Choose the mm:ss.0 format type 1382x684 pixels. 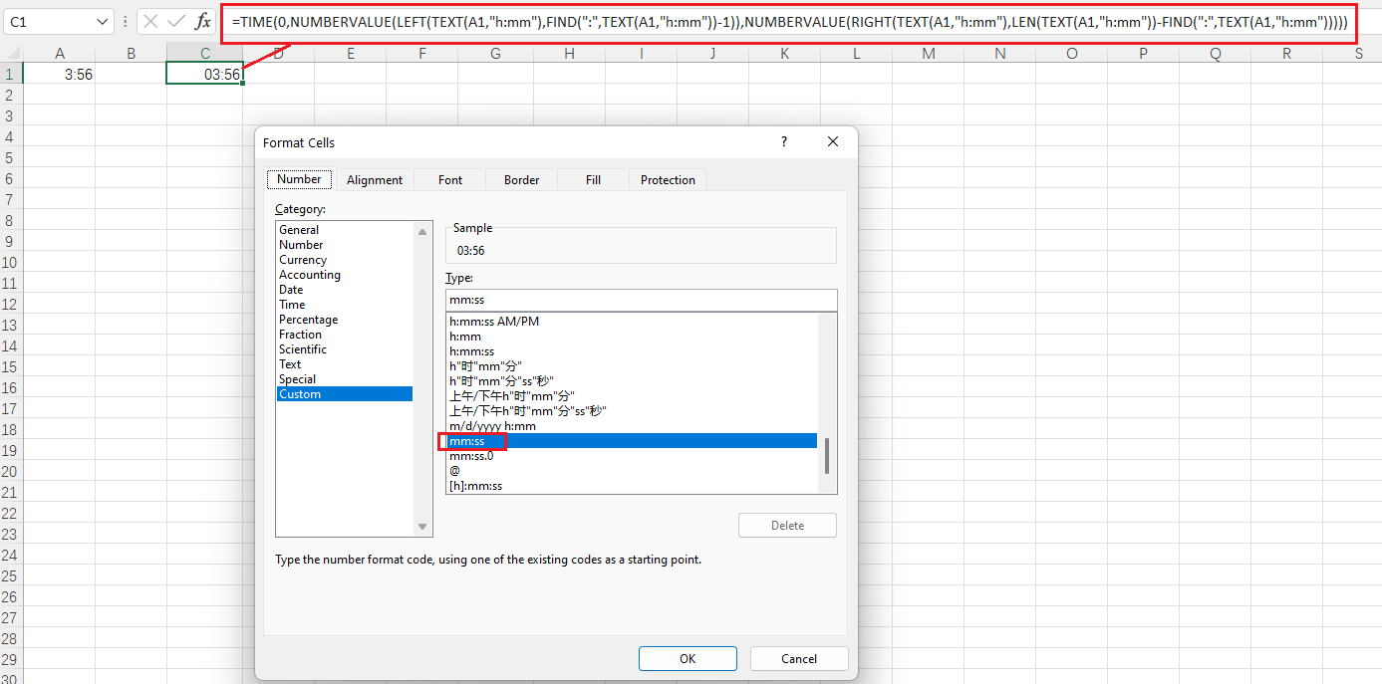632,456
